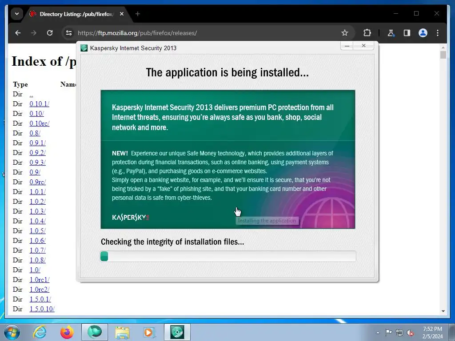Open the profile avatar menu
This screenshot has width=455, height=341.
[423, 33]
